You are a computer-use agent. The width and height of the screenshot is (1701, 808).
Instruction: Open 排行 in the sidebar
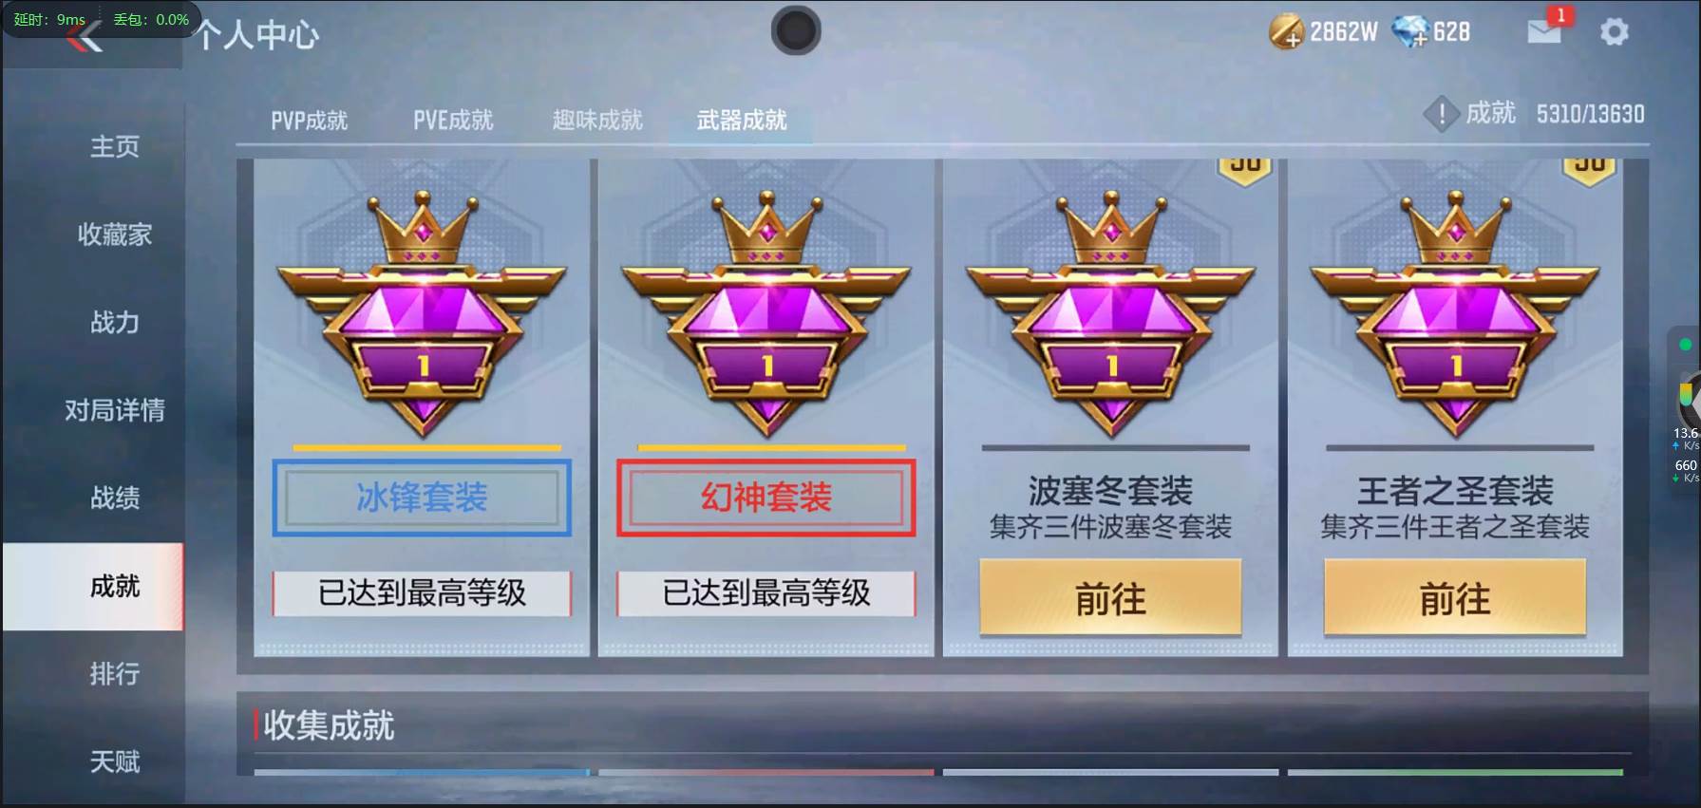coord(115,674)
